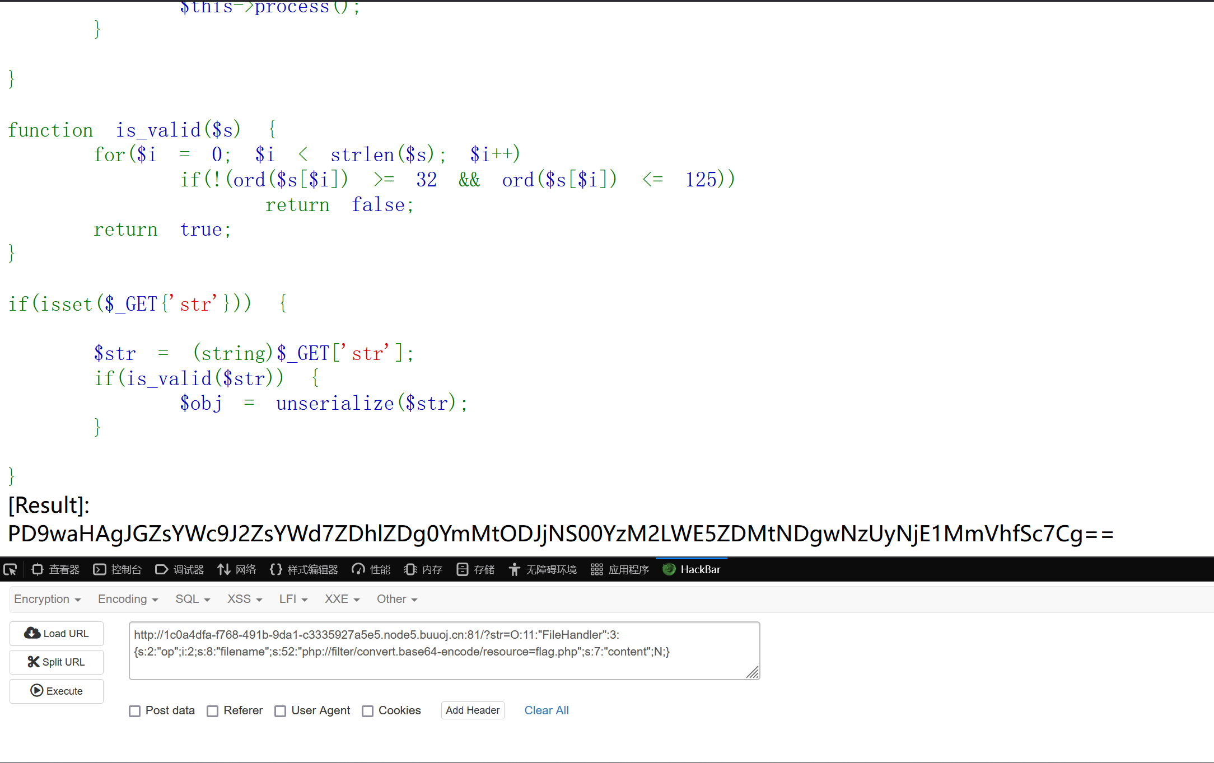Open the Accessibility (无障碍环境) panel

click(x=543, y=570)
